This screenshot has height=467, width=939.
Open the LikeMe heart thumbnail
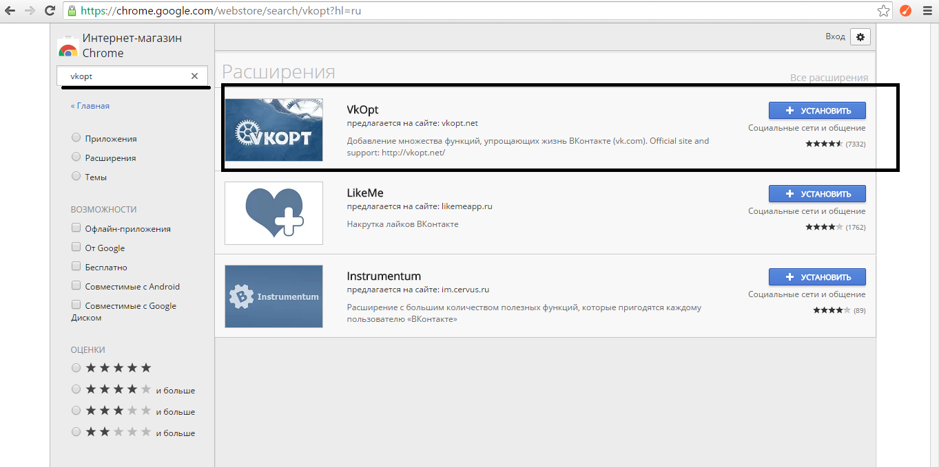tap(274, 213)
